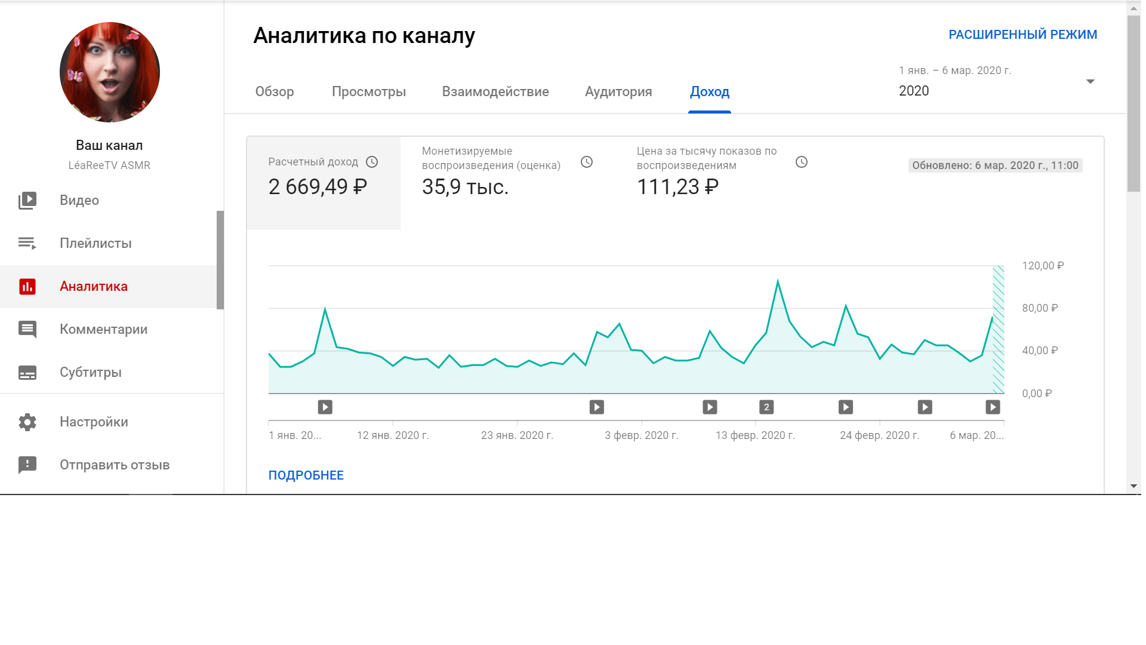Switch to the Обзор tab
Screen dimensions: 1146x645
coord(274,91)
